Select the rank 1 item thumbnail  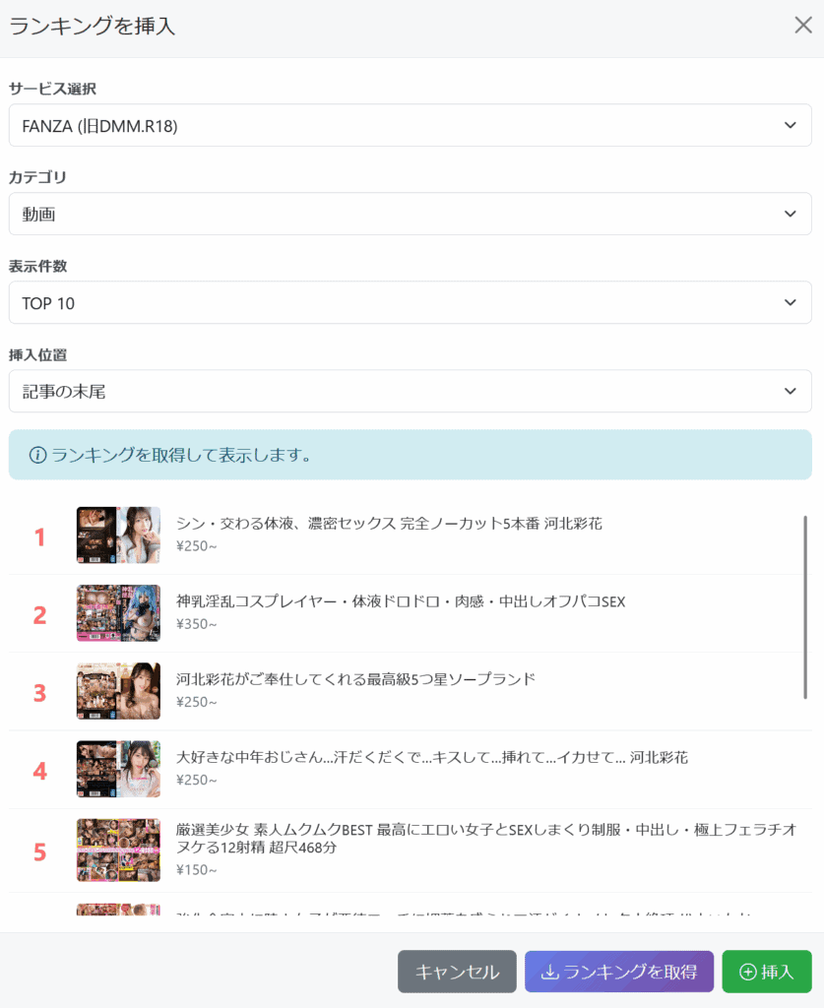pos(118,535)
